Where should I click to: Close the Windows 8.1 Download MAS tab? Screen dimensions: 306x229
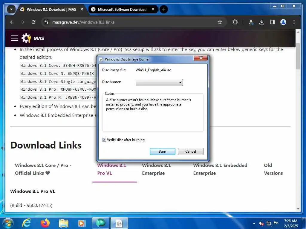pos(82,9)
